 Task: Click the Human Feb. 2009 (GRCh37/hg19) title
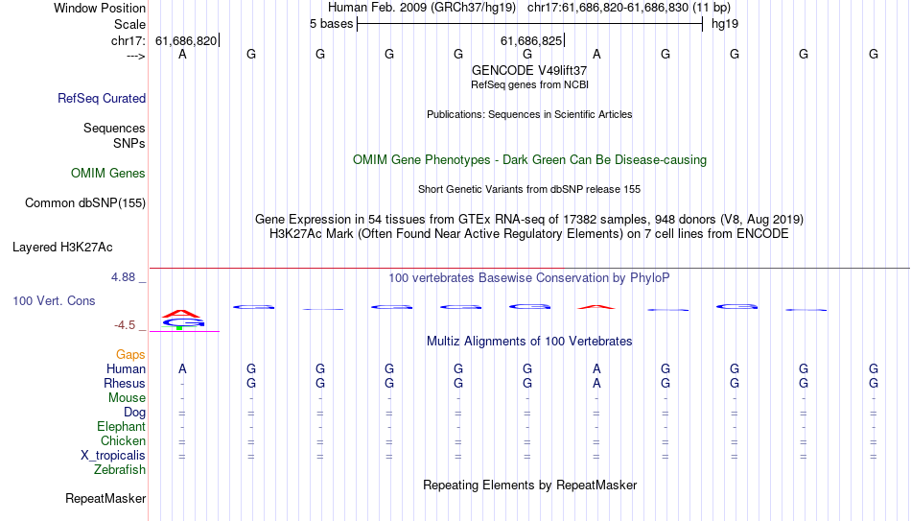[422, 8]
